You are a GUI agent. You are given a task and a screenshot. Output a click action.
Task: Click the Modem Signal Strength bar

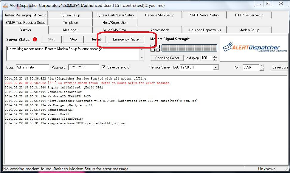189,48
